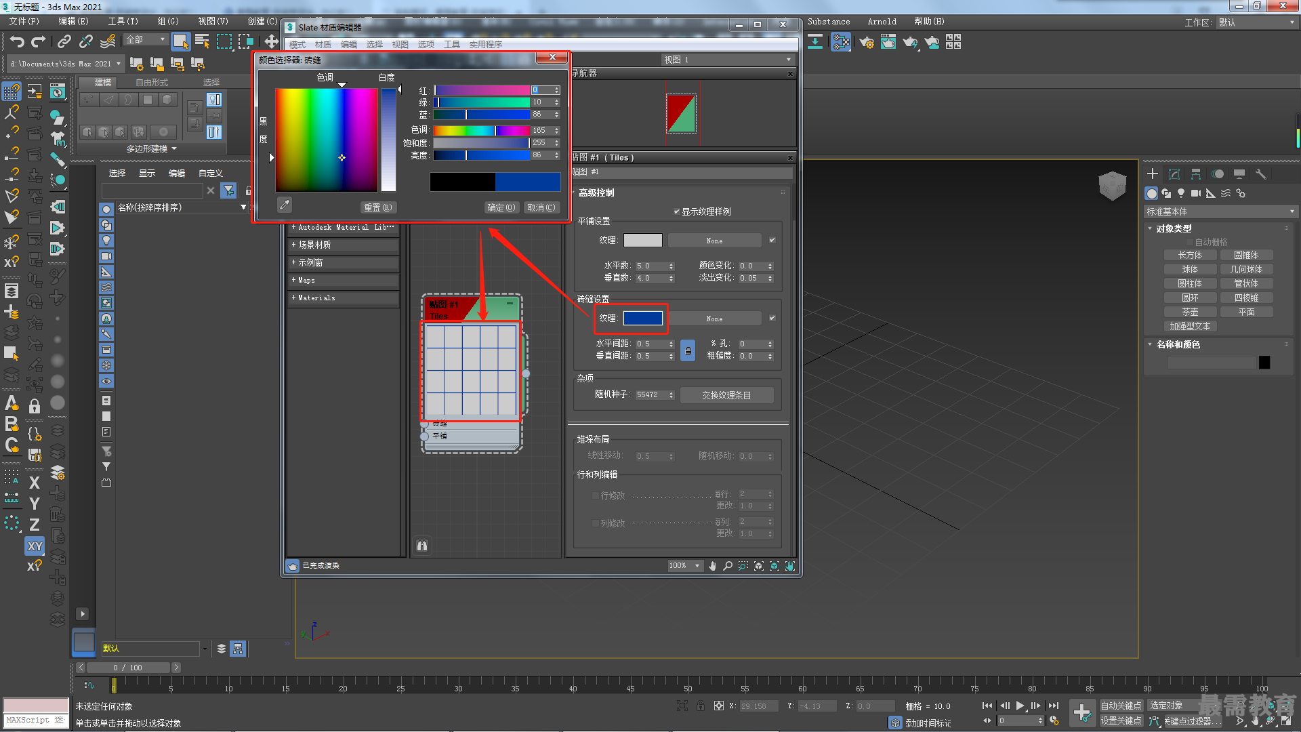
Task: Jump to the animation end frame
Action: click(1054, 706)
